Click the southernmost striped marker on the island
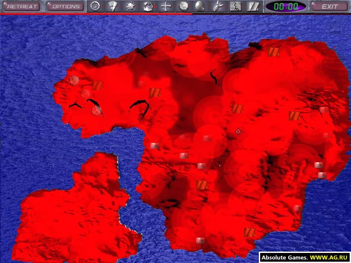Image resolution: width=351 pixels, height=263 pixels. pyautogui.click(x=249, y=232)
